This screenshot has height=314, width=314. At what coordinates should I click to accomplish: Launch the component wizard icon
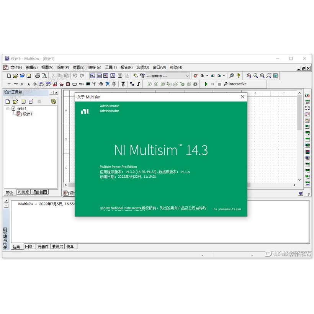point(136,76)
